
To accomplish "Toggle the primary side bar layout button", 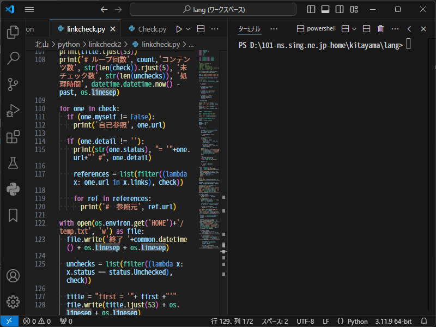I will (311, 10).
